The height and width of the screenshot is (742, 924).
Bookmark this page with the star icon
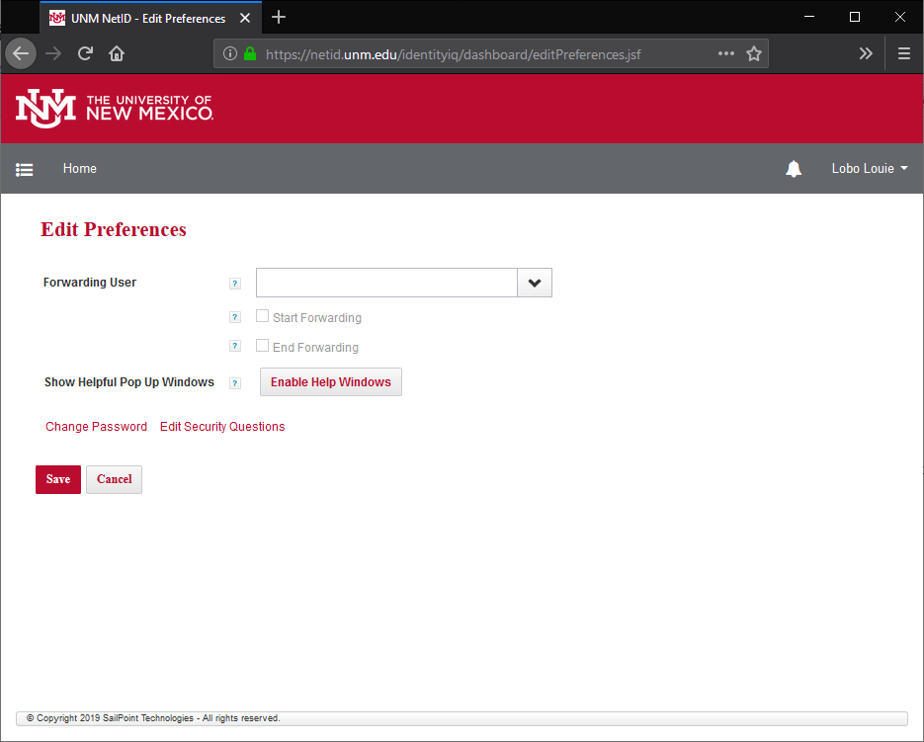click(754, 53)
